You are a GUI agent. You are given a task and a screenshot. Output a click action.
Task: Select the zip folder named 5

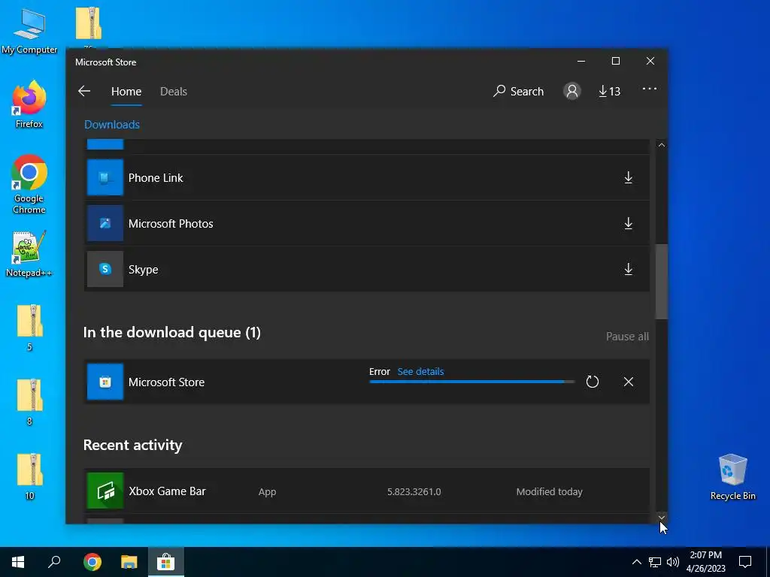[29, 328]
